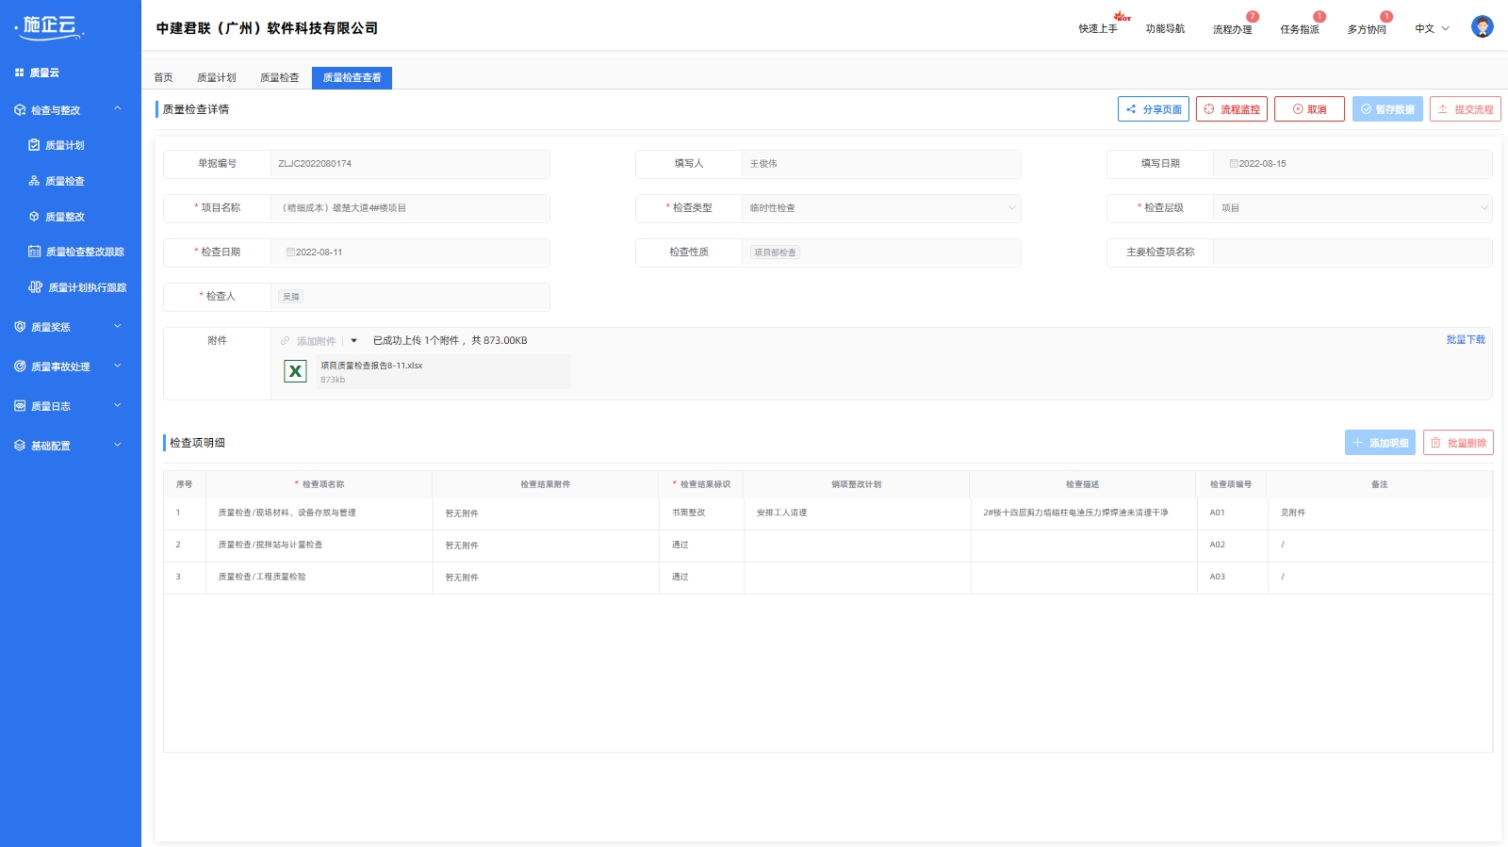
Task: Click the 质量计划 sidebar icon
Action: (x=34, y=145)
